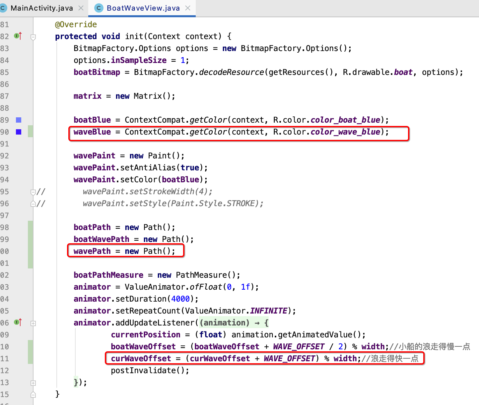Click the 4000 duration value
This screenshot has height=405, width=479.
(180, 299)
